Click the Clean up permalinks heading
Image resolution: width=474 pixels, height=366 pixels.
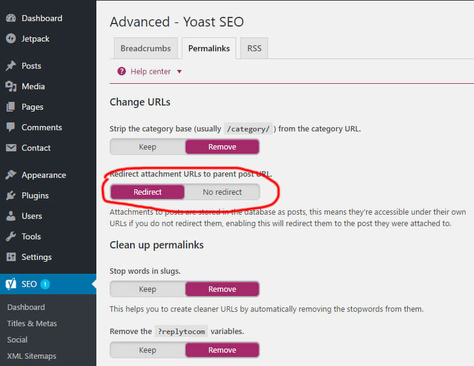pos(157,245)
